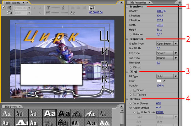Screen dimensions: 195x126
Task: Click the Tab Stops icon below Roll/Crawl
Action: pyautogui.click(x=9, y=13)
